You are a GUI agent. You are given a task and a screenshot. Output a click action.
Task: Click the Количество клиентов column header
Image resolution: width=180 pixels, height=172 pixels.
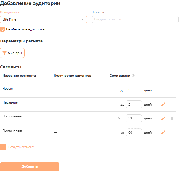click(x=73, y=76)
